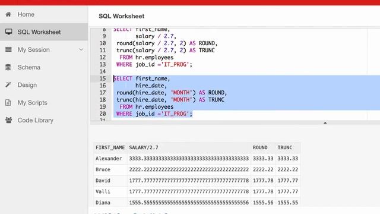Click line number 15 in gutter
The image size is (380, 214).
(103, 78)
